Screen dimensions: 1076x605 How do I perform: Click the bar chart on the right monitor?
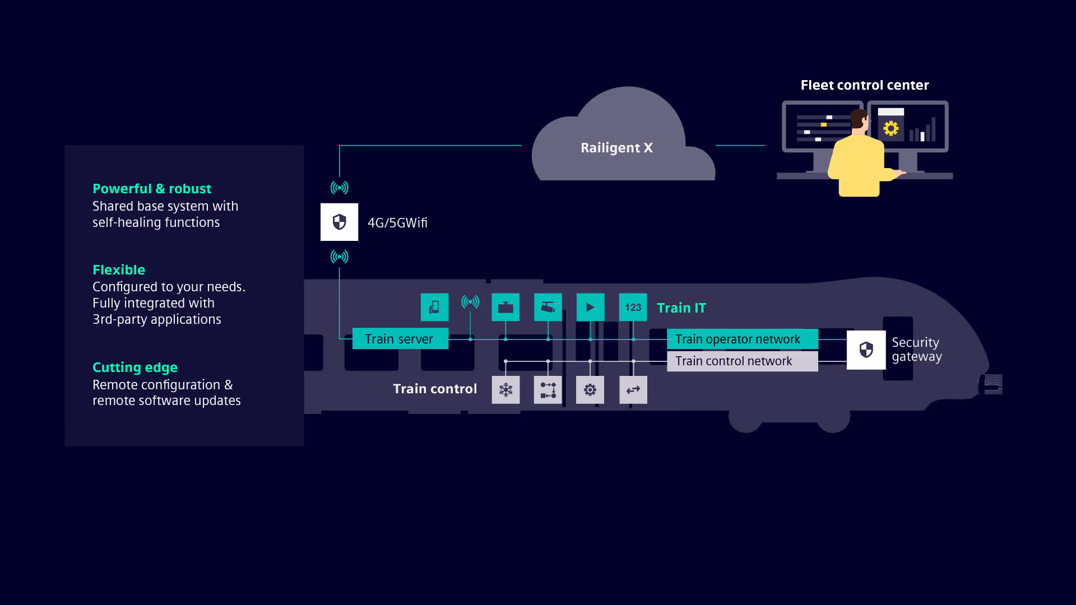[x=922, y=130]
